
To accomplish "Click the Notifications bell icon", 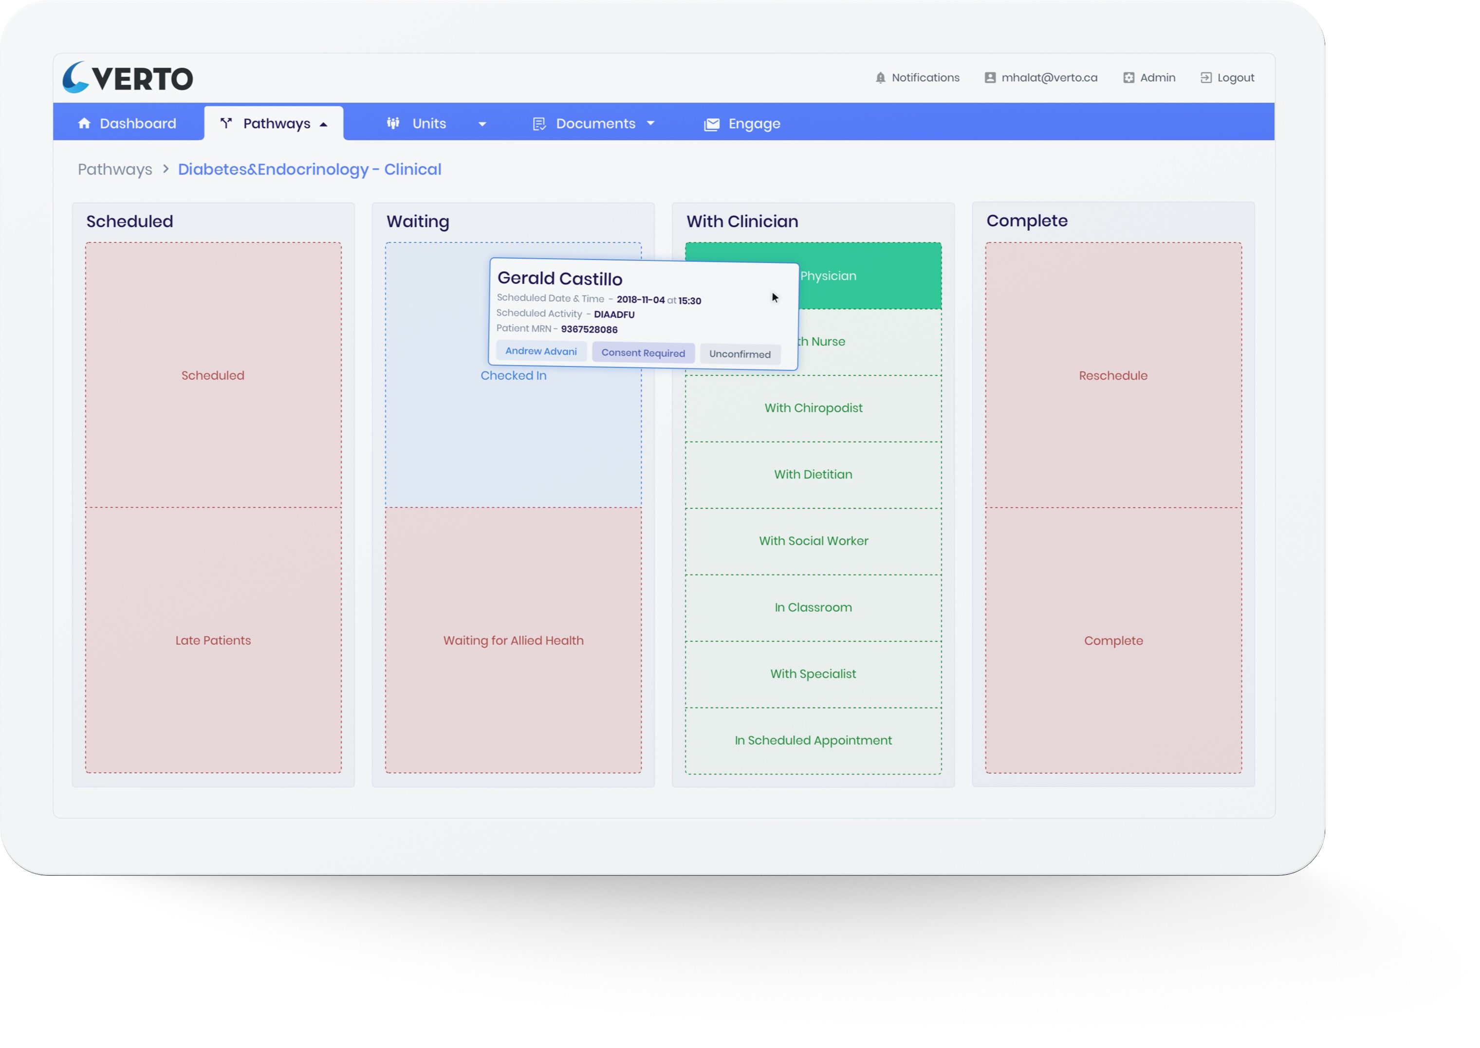I will pos(880,78).
